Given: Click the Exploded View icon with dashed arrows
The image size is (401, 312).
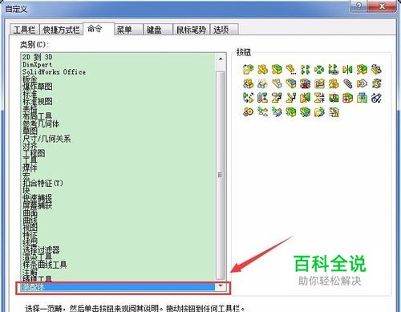Looking at the screenshot, I should tap(248, 98).
